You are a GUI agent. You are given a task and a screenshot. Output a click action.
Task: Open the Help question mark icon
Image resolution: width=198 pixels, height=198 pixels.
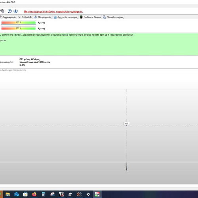click(x=10, y=11)
